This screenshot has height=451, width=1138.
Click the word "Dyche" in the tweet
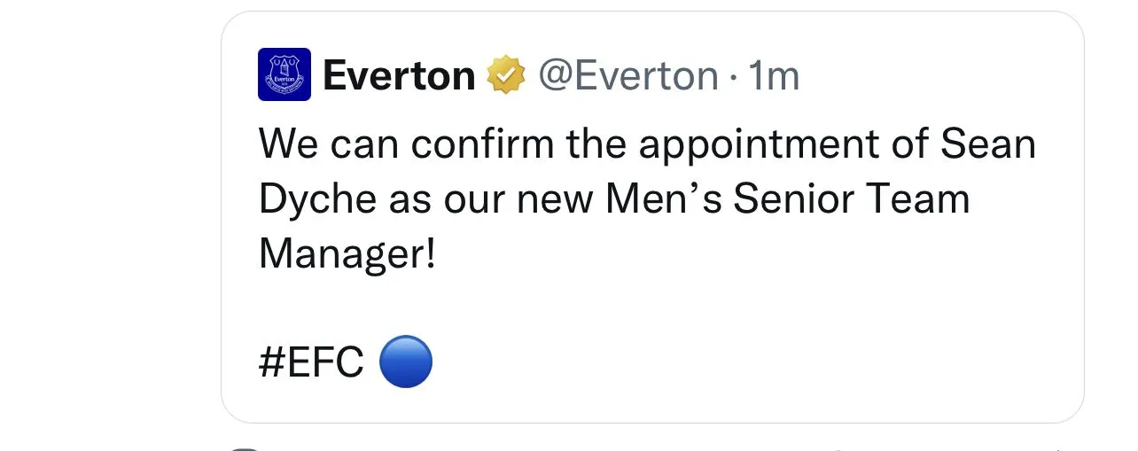point(318,200)
